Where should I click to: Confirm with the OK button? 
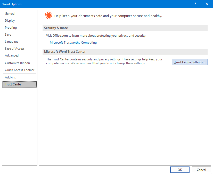(180, 170)
